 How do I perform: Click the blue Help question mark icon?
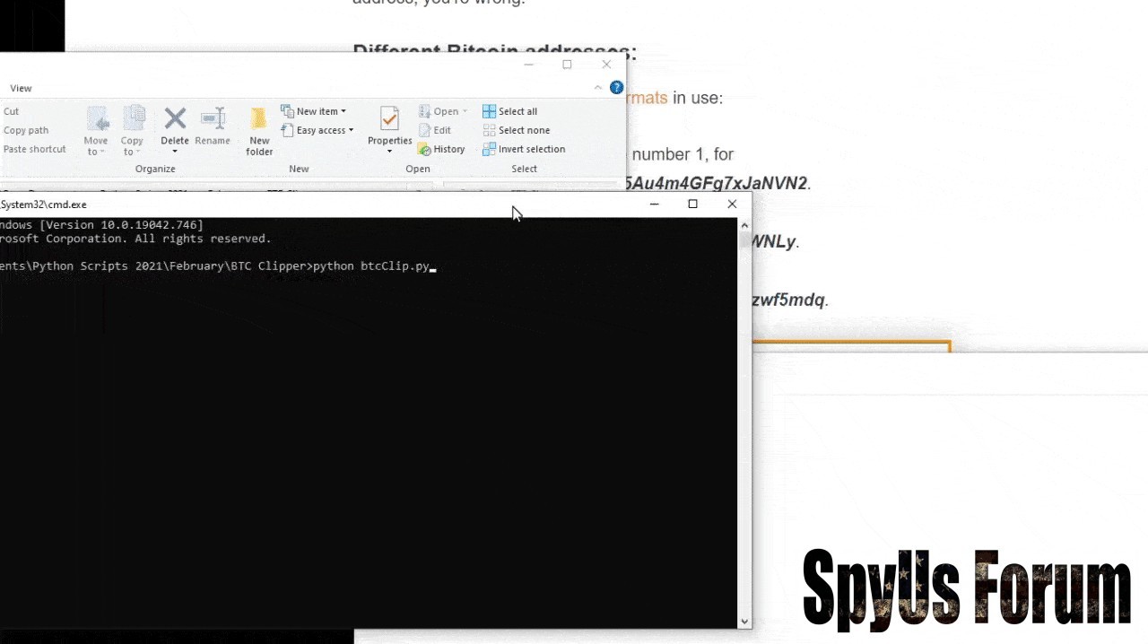[616, 88]
